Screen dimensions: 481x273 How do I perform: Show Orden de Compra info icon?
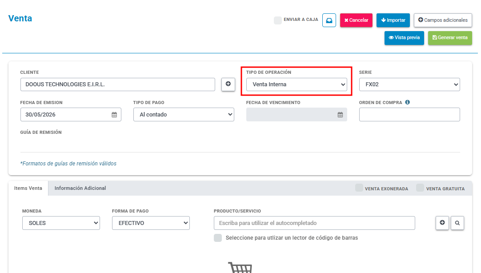point(407,102)
